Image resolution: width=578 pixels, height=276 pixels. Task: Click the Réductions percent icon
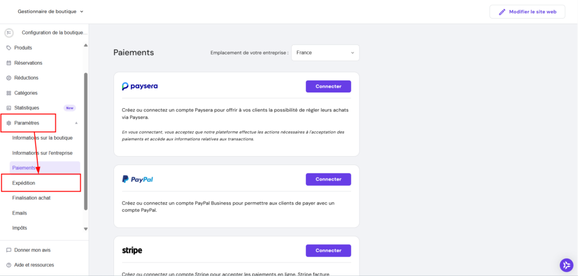tap(8, 78)
